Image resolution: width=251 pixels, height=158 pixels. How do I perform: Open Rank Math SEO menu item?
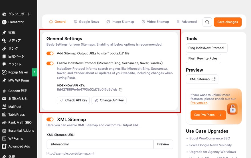point(19,122)
